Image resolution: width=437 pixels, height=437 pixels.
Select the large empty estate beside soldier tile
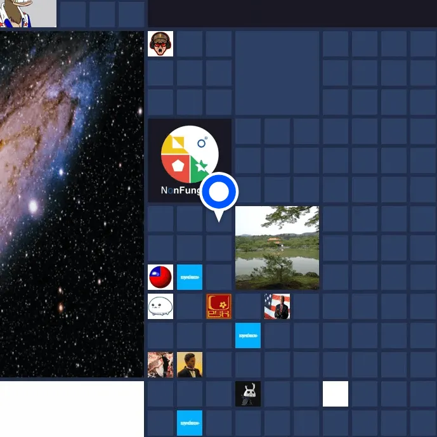(x=277, y=73)
